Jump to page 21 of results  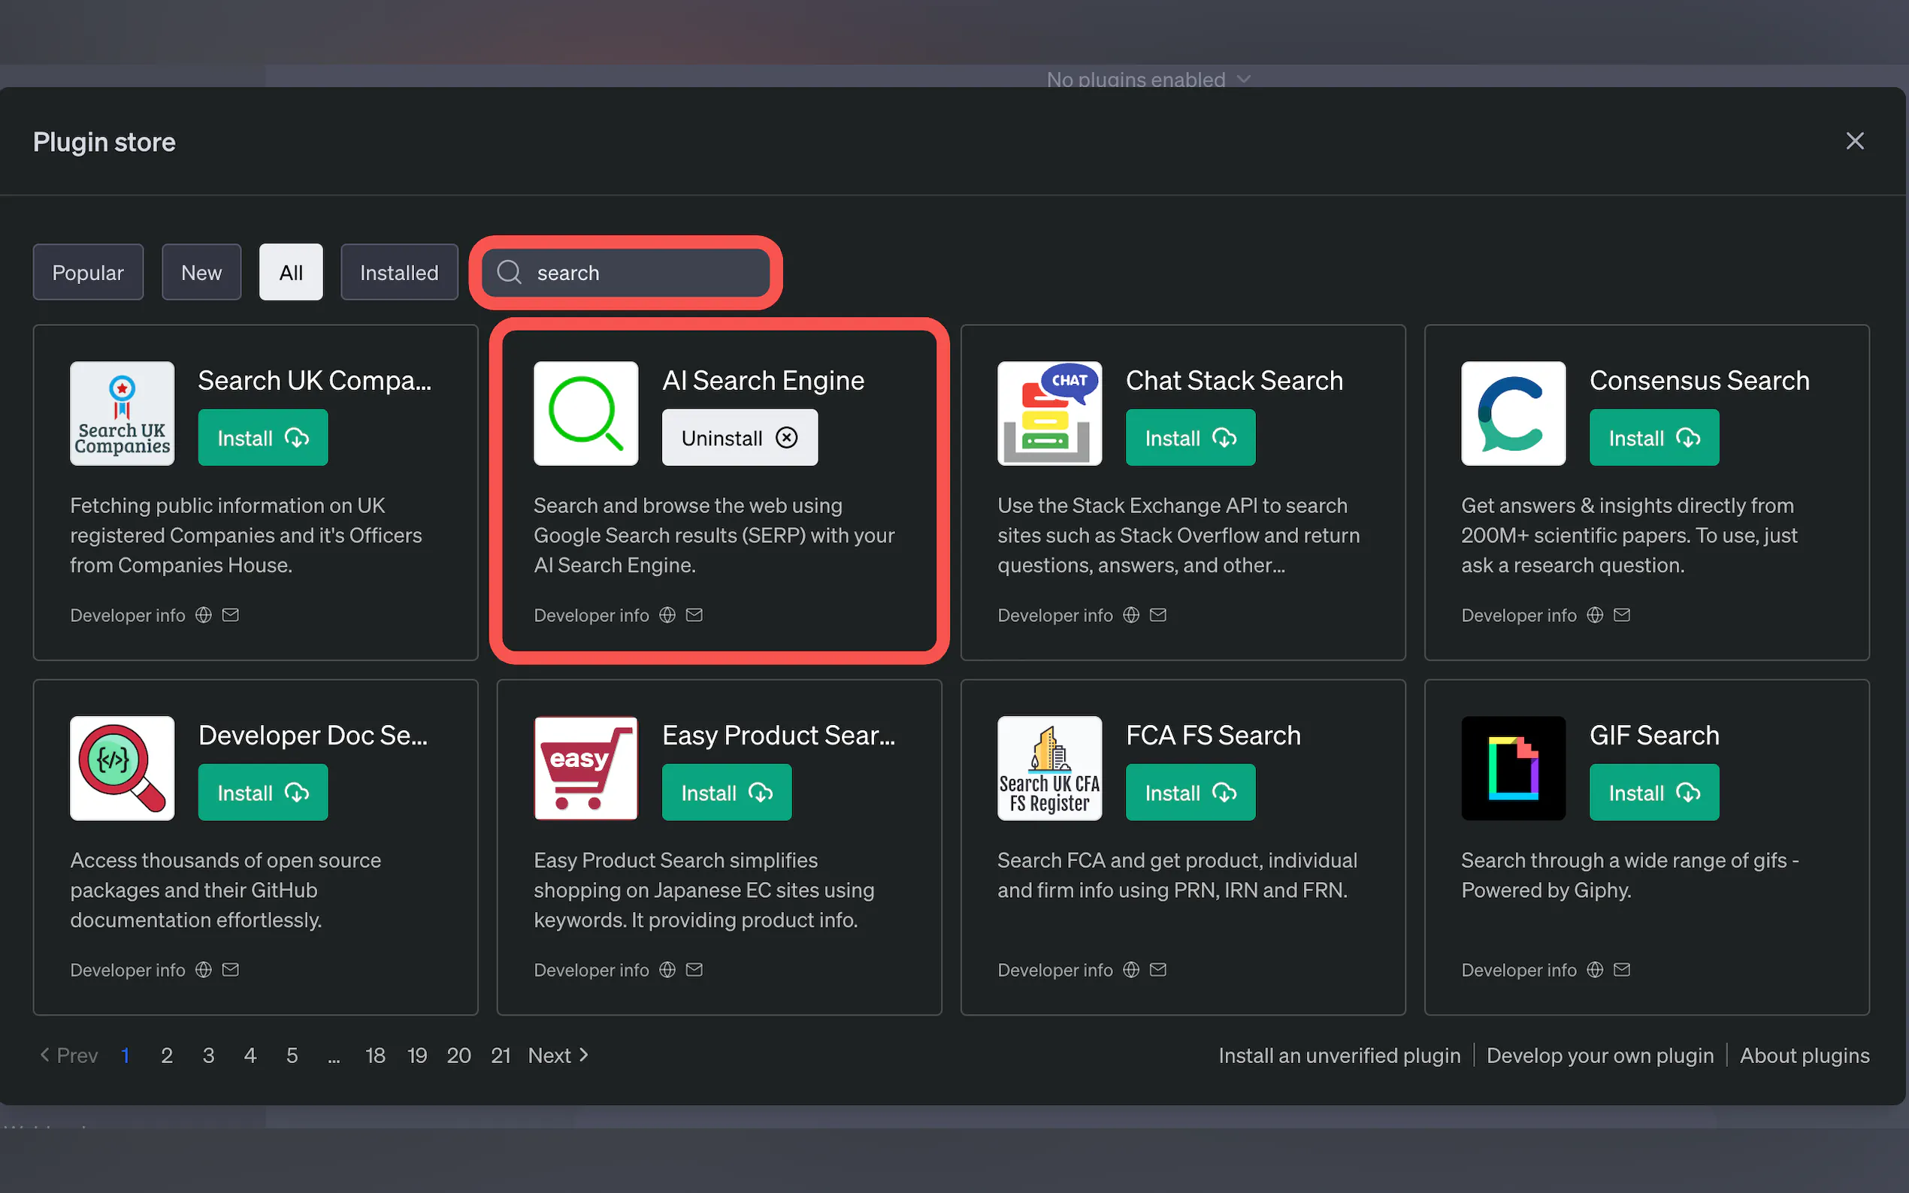(501, 1055)
